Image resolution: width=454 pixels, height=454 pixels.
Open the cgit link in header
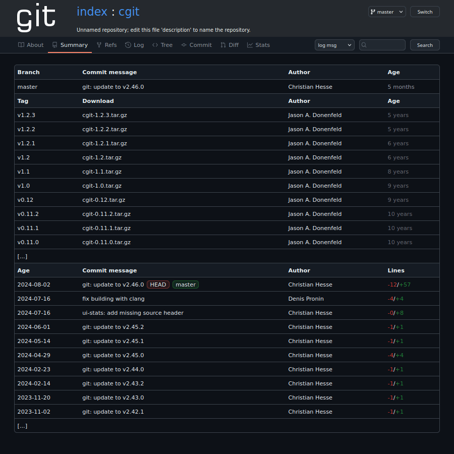pos(129,12)
